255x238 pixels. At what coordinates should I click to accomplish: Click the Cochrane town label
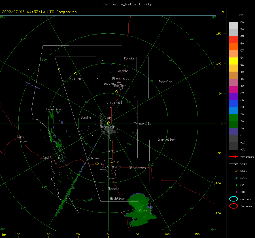coord(93,158)
